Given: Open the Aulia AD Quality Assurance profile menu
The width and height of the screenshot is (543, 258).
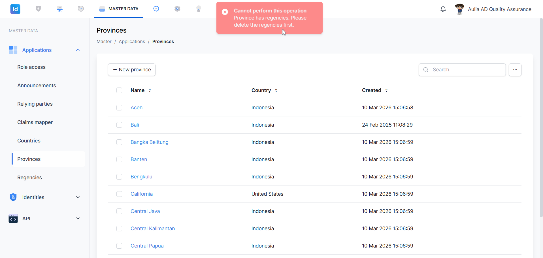Looking at the screenshot, I should click(x=499, y=9).
